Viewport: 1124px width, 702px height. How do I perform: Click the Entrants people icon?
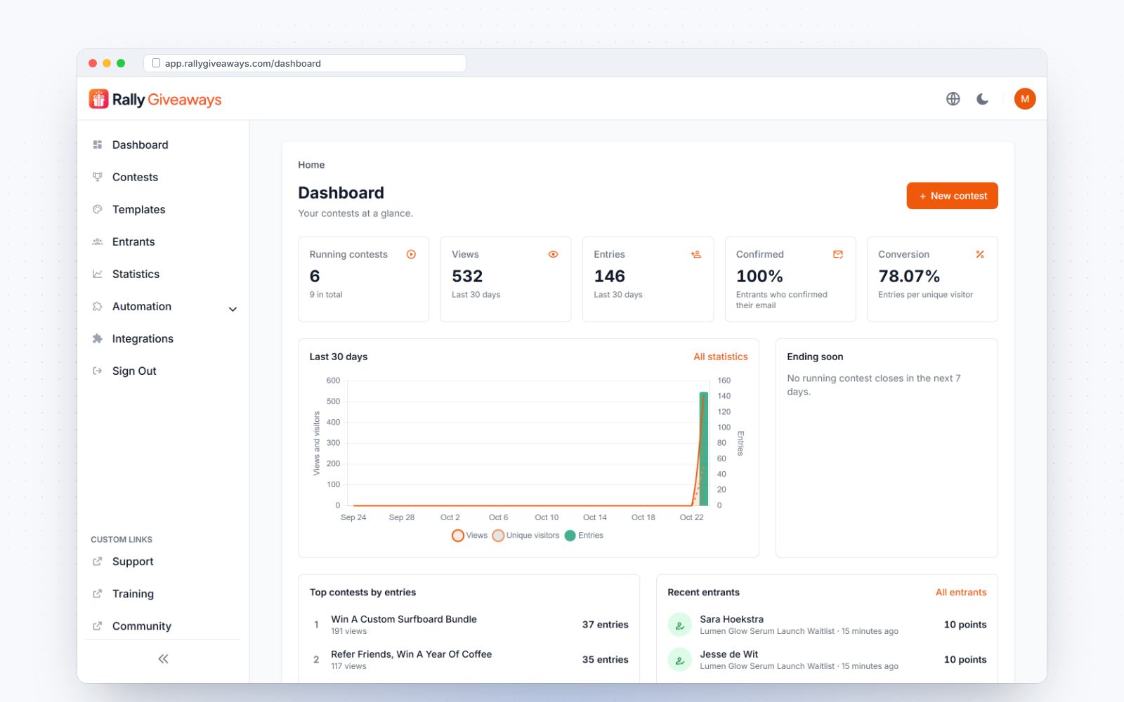point(98,241)
